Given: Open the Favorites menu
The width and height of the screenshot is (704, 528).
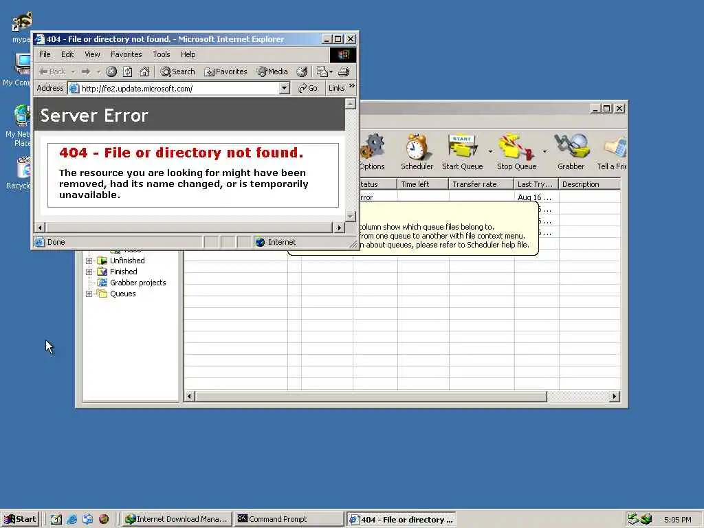Looking at the screenshot, I should pyautogui.click(x=126, y=54).
